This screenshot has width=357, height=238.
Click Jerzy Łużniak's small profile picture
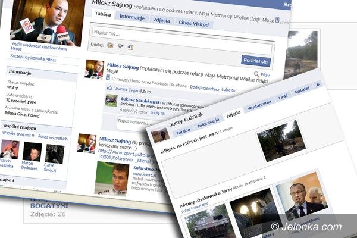tap(161, 135)
